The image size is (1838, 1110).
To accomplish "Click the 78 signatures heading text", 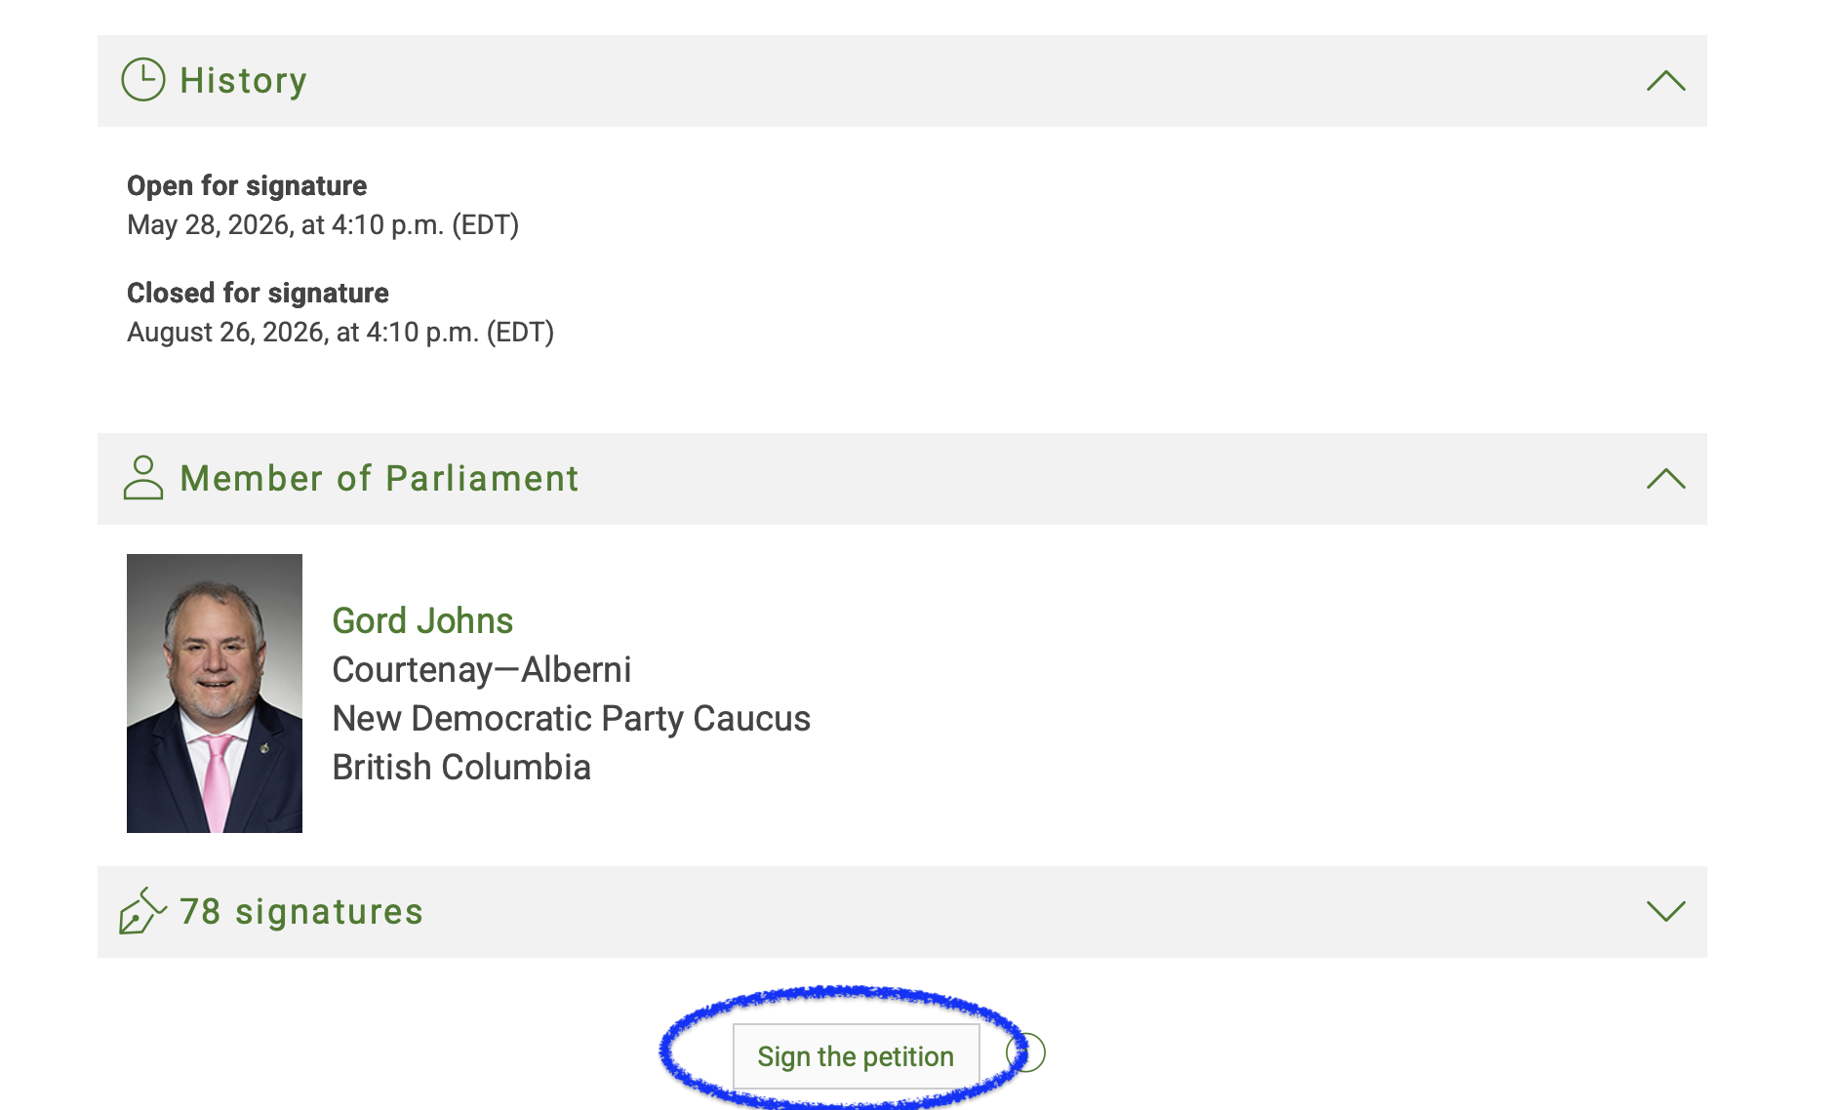I will pyautogui.click(x=301, y=911).
